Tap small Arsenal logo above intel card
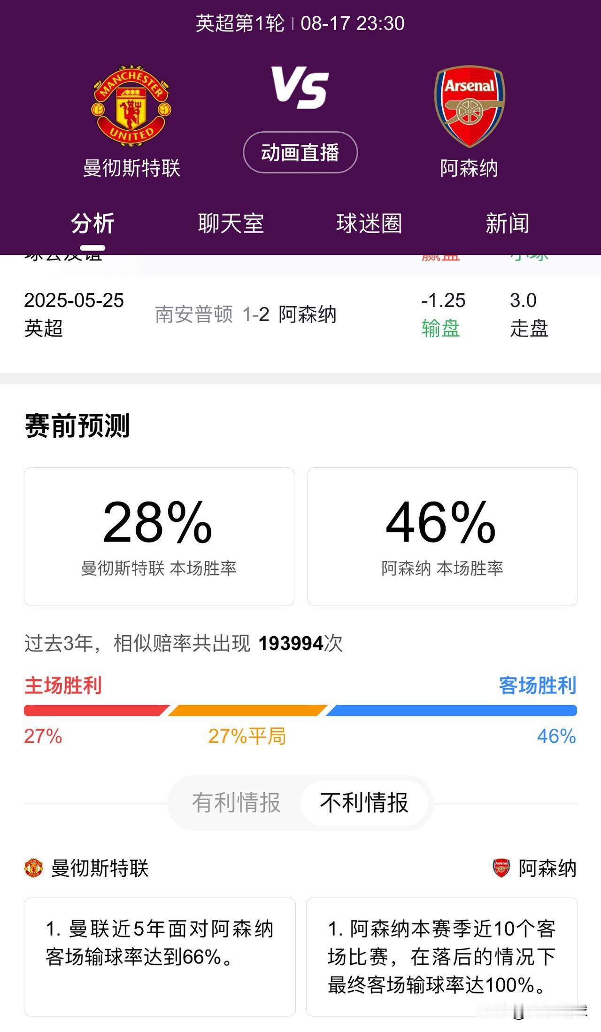 (x=501, y=868)
